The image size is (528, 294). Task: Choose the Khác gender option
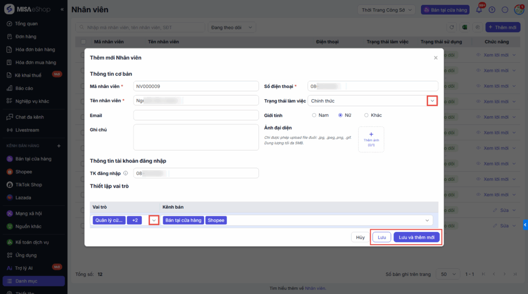click(x=367, y=115)
